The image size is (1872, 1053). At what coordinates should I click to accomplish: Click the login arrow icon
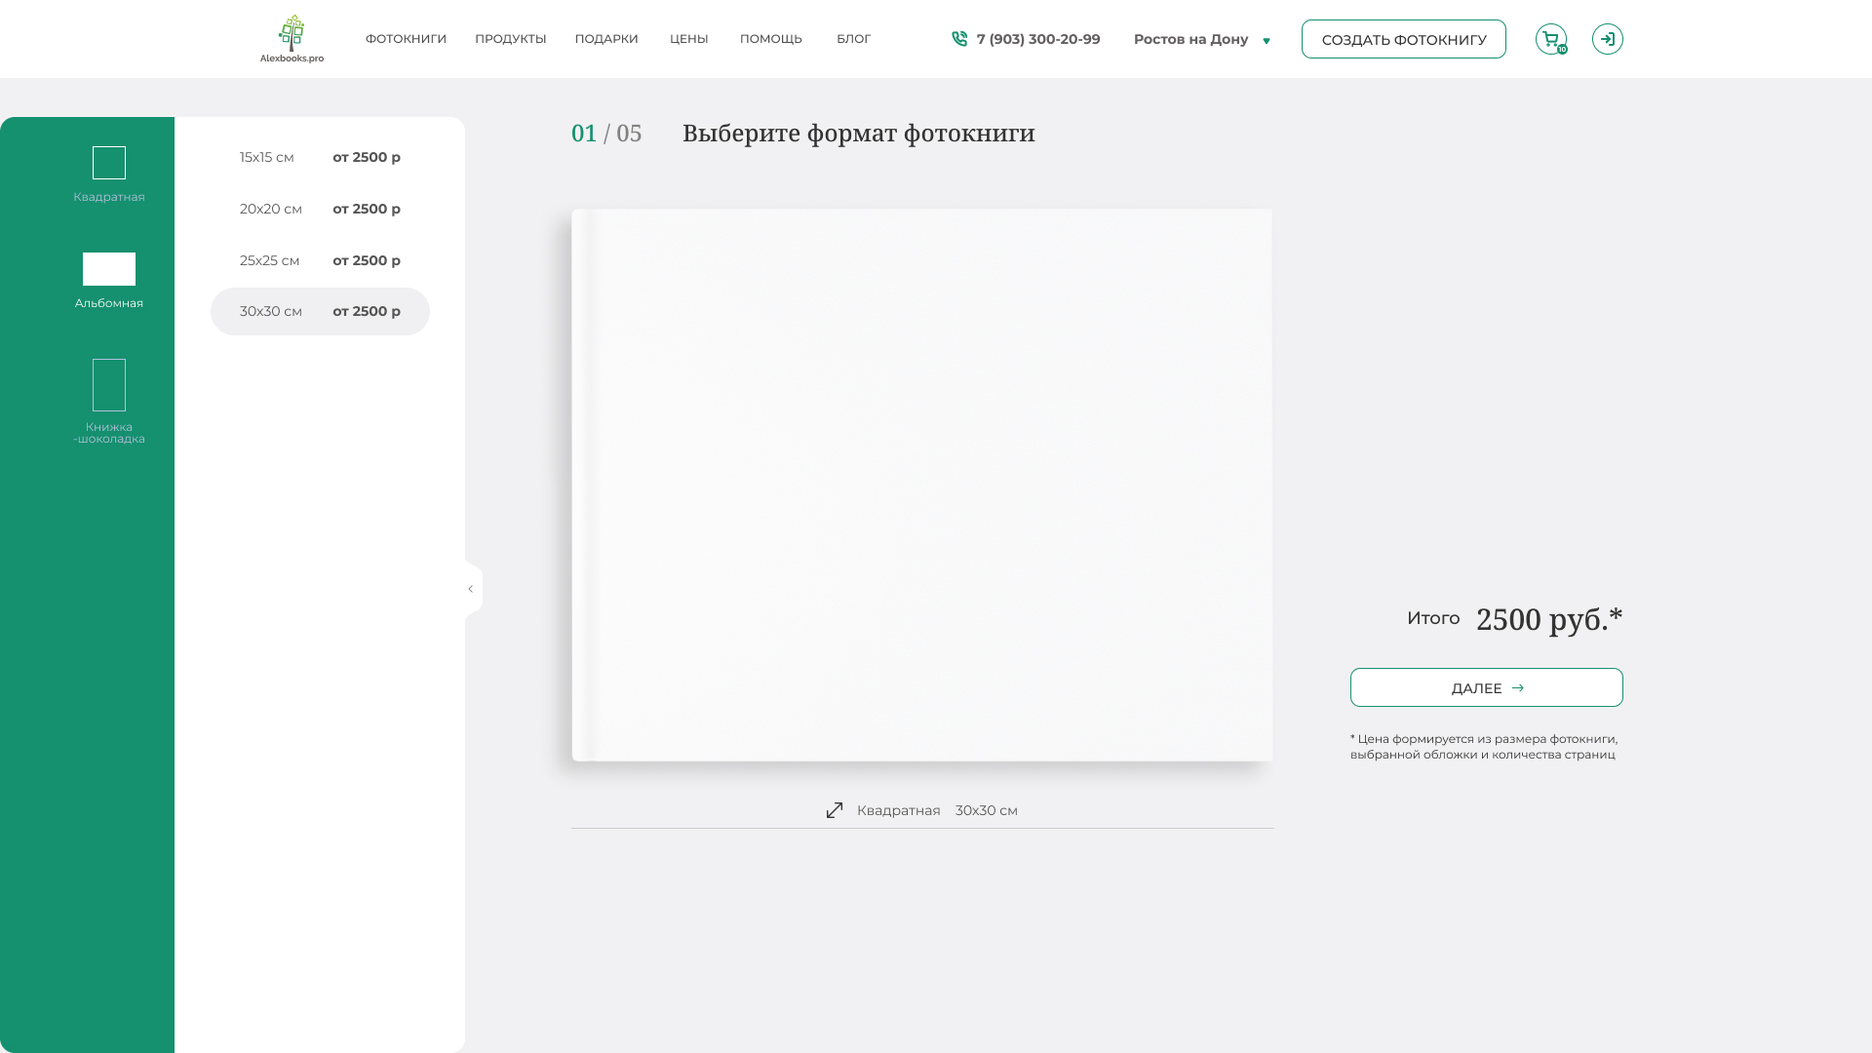pos(1608,39)
